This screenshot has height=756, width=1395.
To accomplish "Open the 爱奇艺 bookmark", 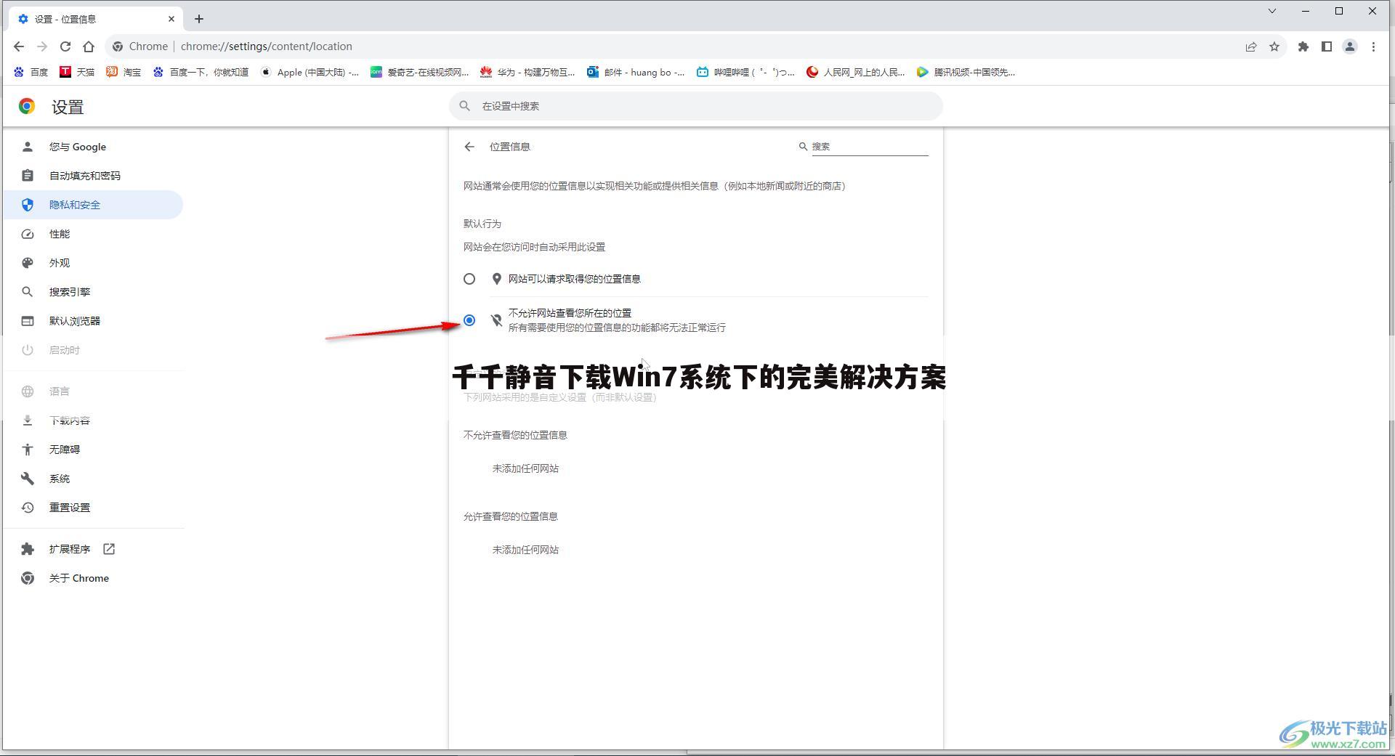I will tap(419, 72).
